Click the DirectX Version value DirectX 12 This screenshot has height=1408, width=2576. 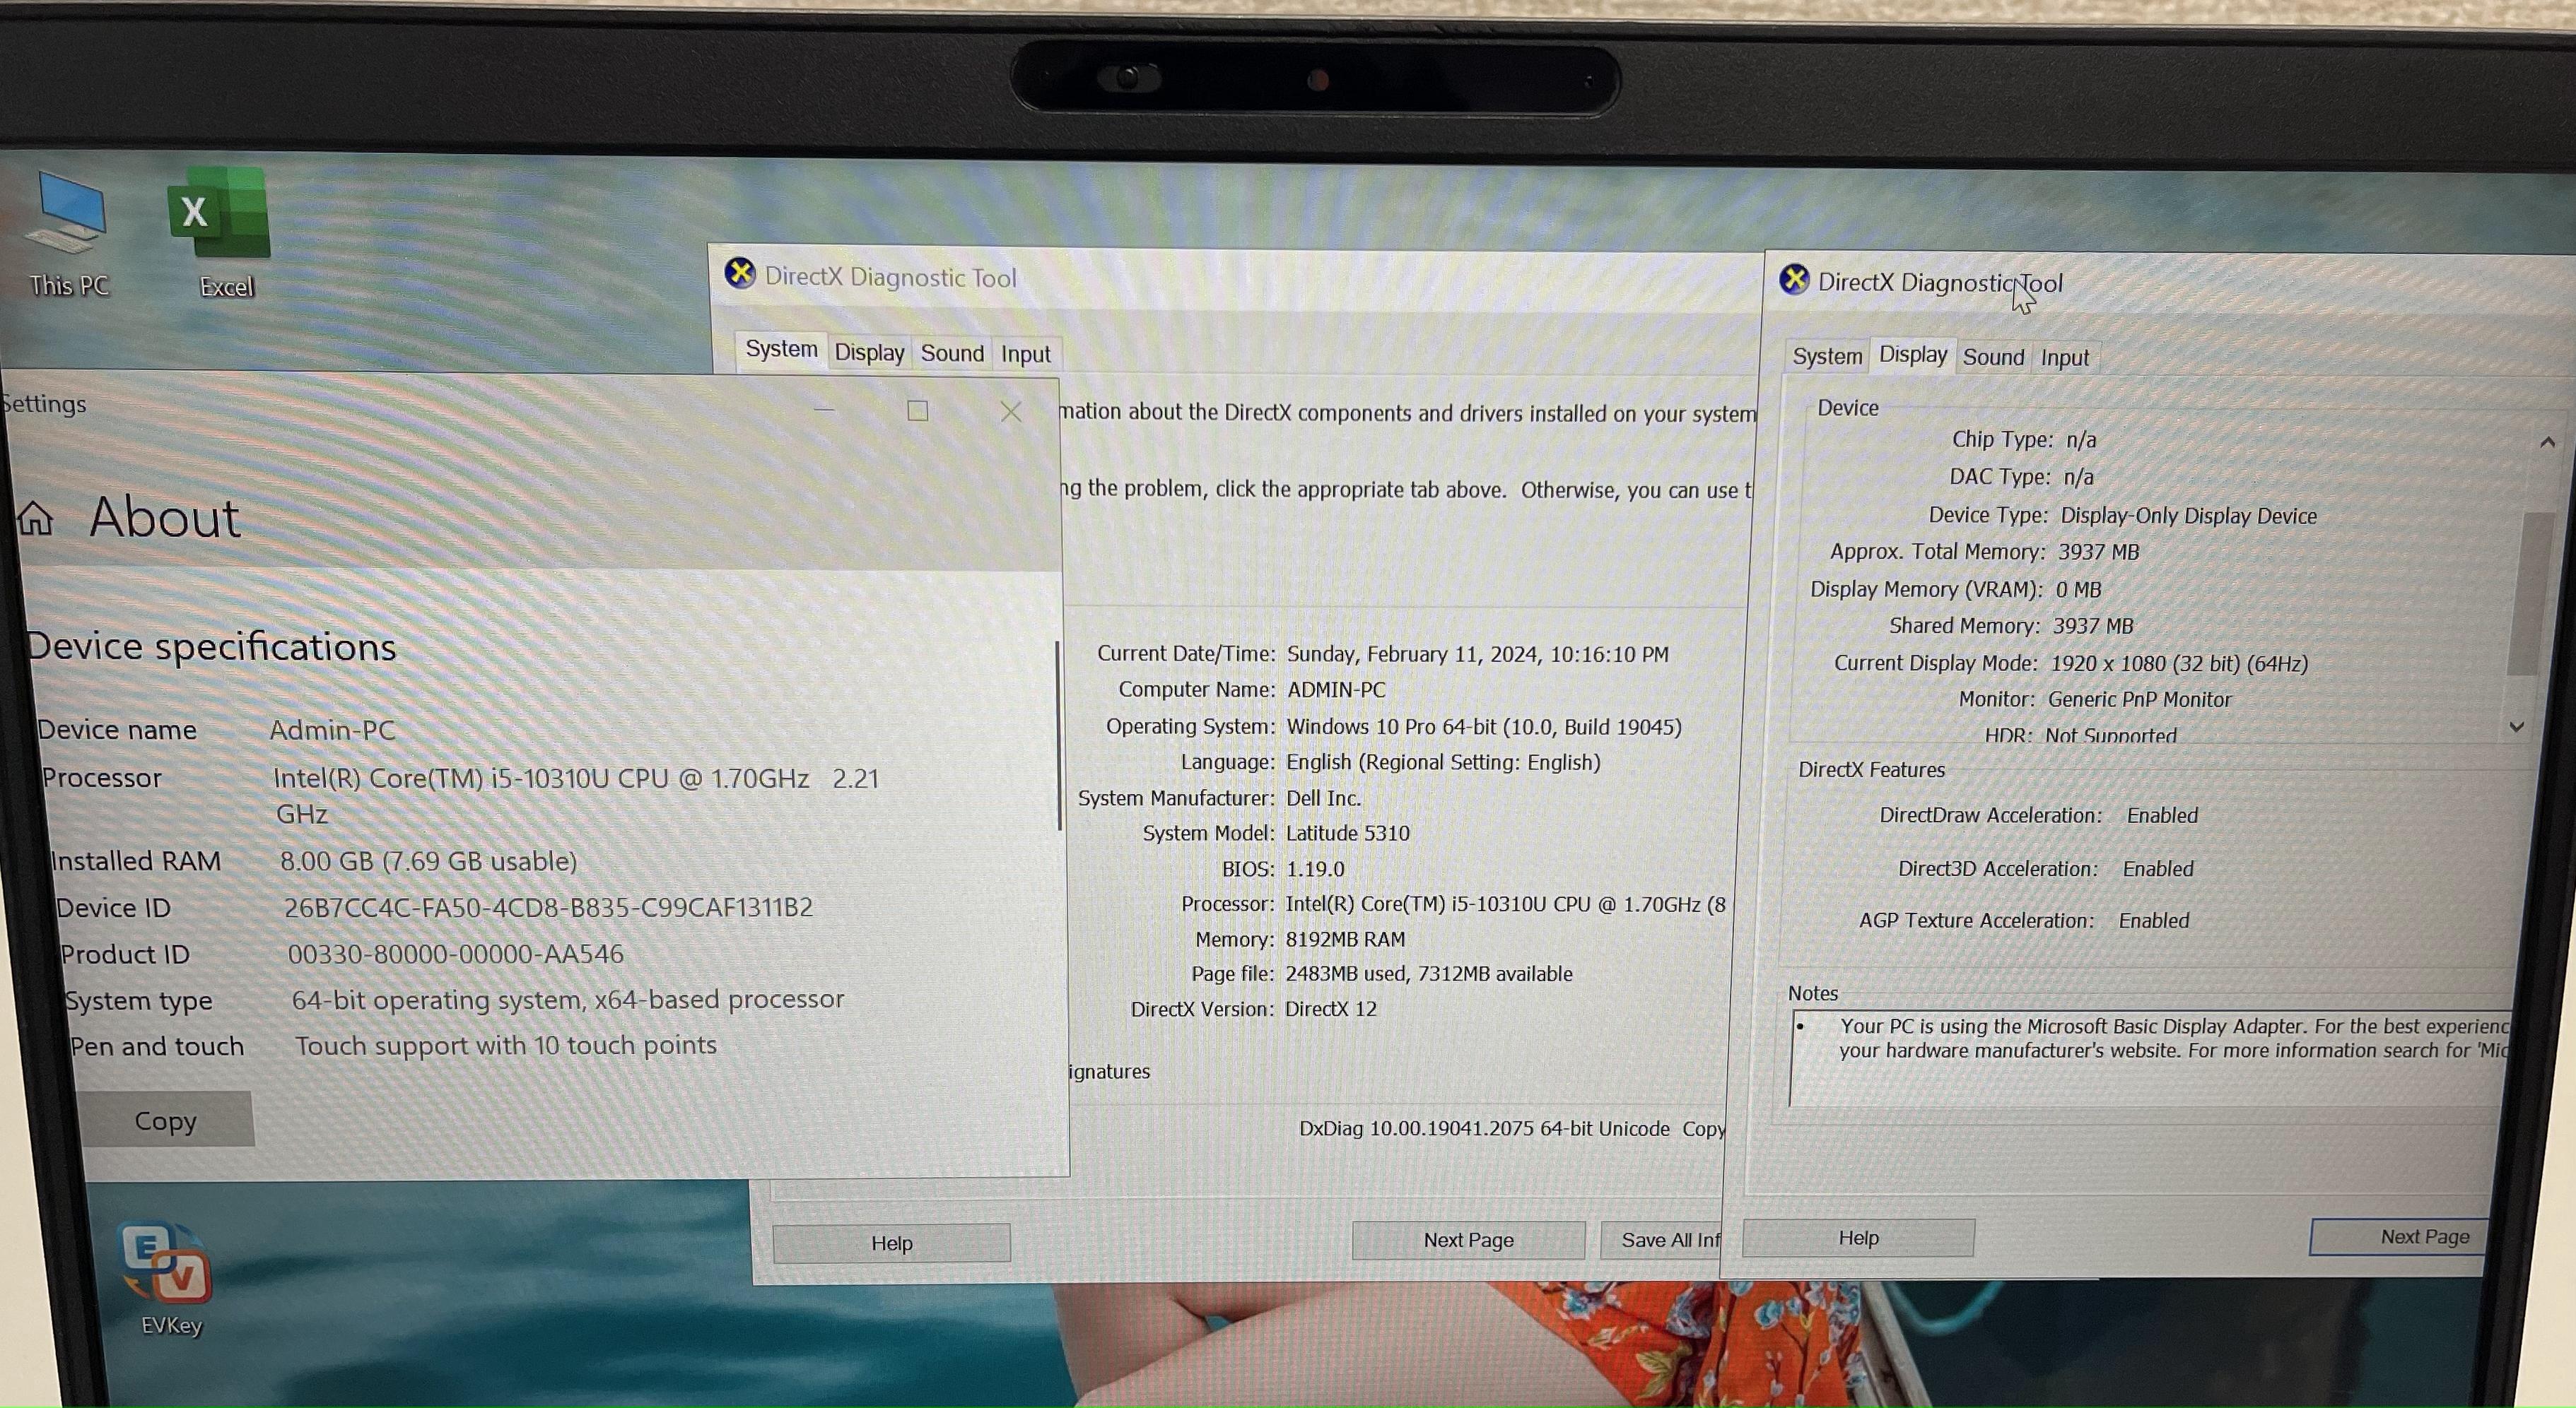coord(1330,1010)
